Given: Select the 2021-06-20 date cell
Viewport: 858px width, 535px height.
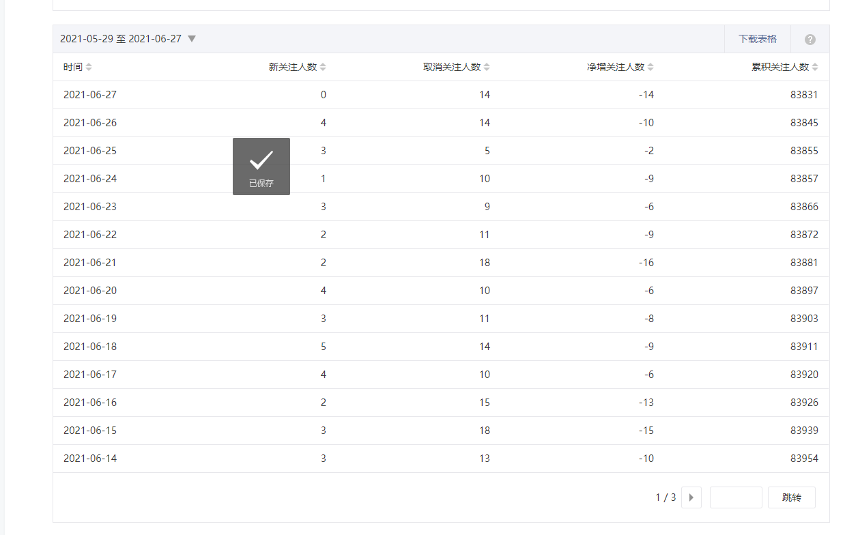Looking at the screenshot, I should pyautogui.click(x=90, y=291).
